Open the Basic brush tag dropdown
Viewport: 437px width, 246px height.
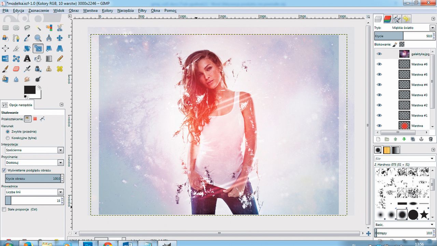[x=432, y=224]
